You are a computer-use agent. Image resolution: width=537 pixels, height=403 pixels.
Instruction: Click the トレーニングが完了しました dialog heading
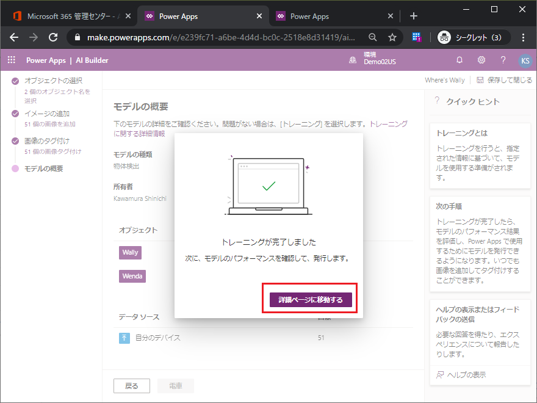coord(269,242)
